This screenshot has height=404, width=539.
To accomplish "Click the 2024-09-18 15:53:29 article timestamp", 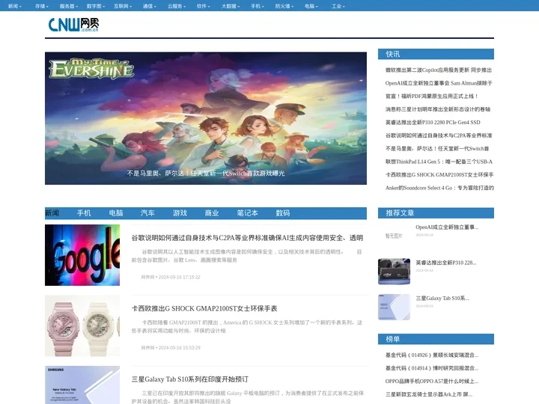I will [179, 348].
